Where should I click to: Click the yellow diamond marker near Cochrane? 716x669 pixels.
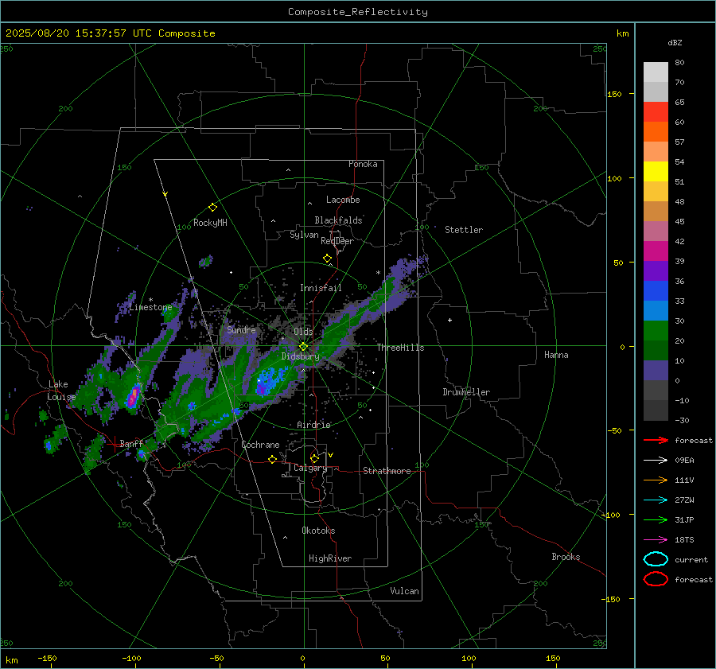273,459
